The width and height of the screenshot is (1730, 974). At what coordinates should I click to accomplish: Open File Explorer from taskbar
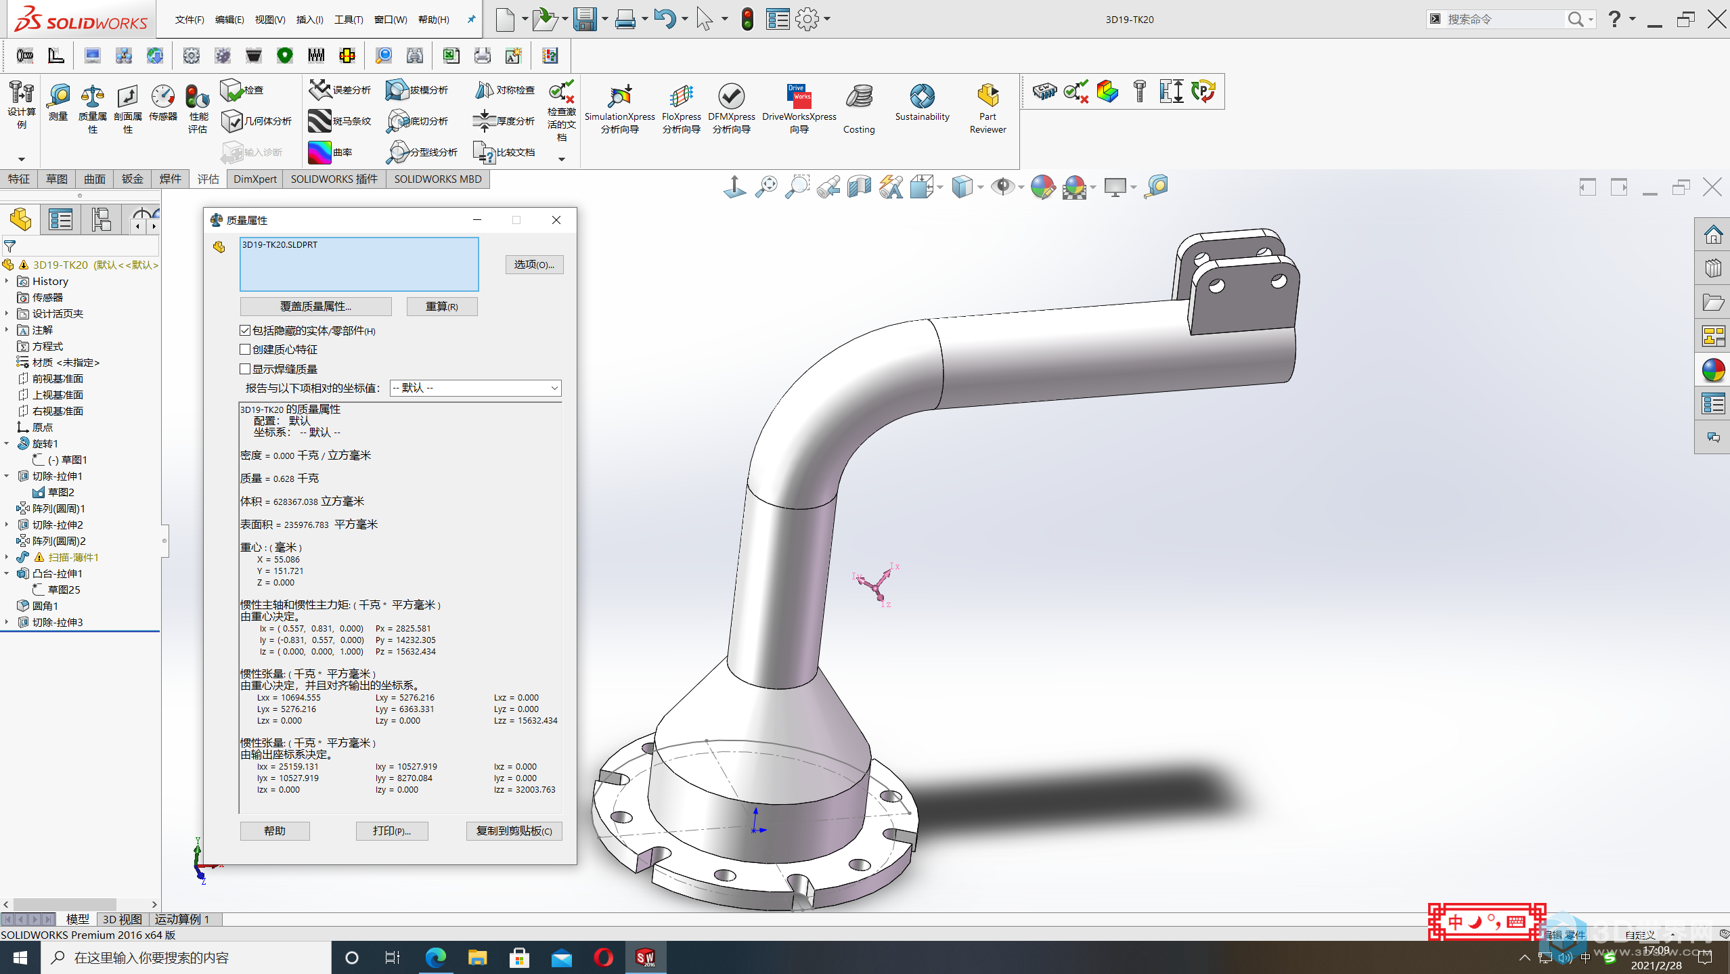(x=478, y=957)
